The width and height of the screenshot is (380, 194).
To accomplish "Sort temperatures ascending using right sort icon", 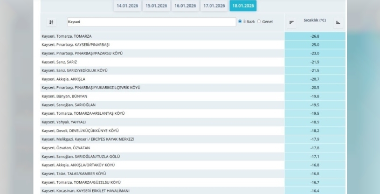I will click(338, 23).
